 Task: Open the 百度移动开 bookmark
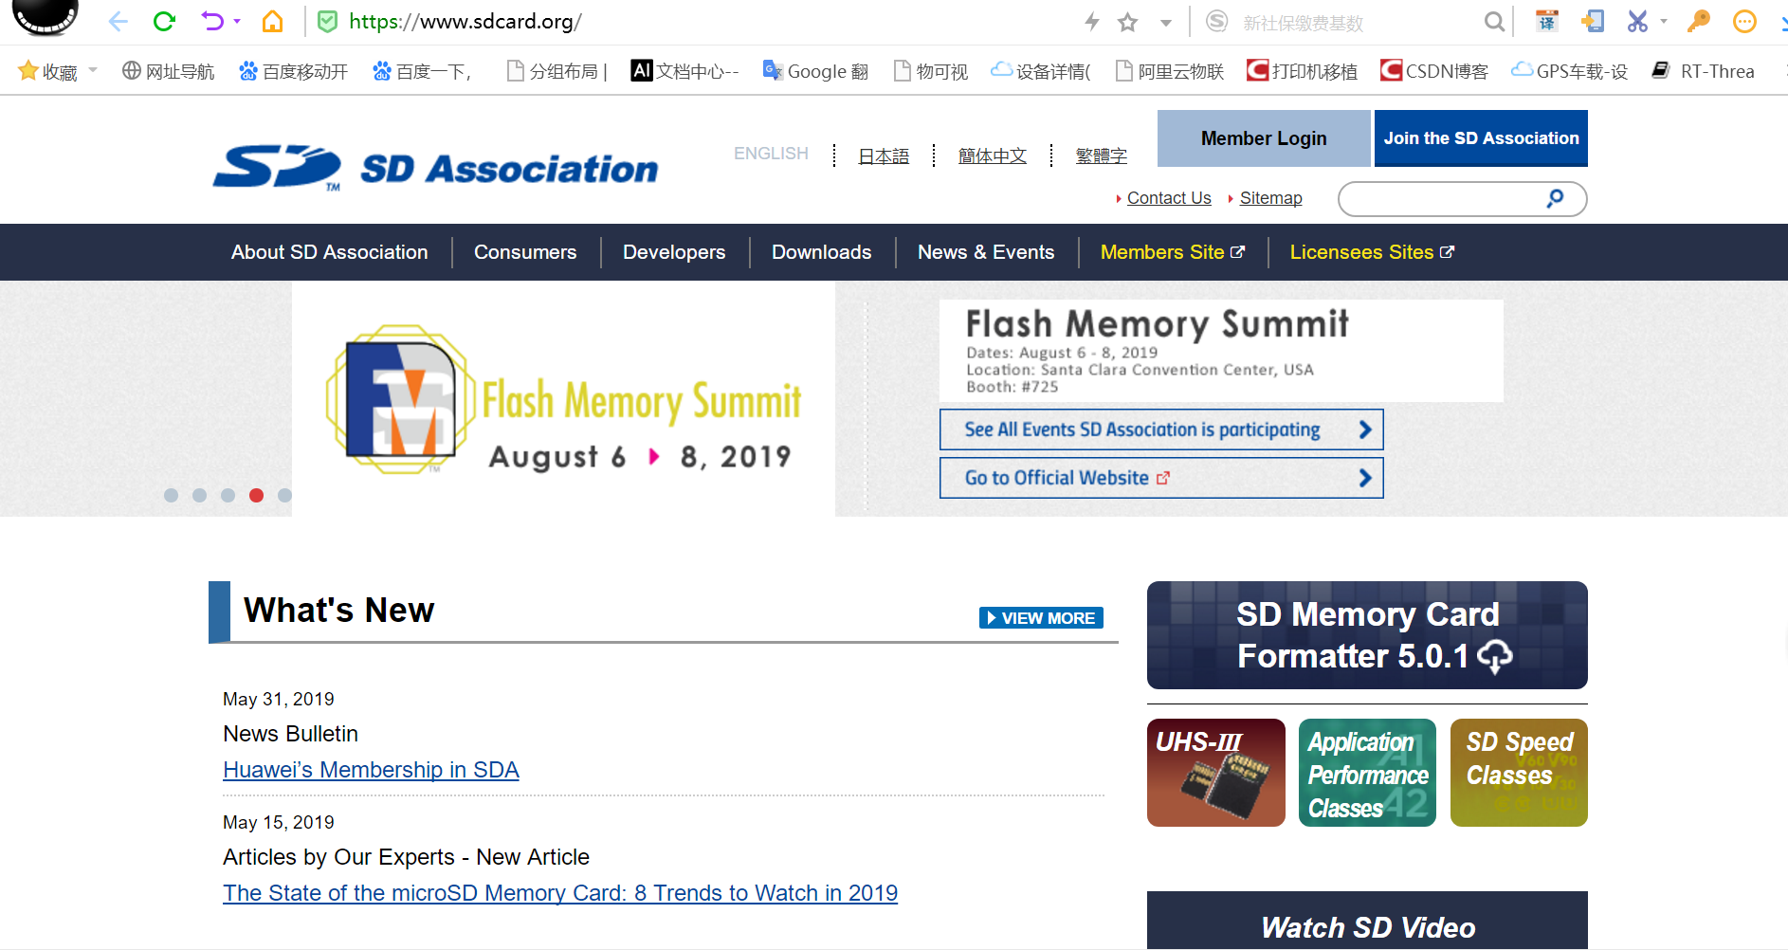point(293,71)
